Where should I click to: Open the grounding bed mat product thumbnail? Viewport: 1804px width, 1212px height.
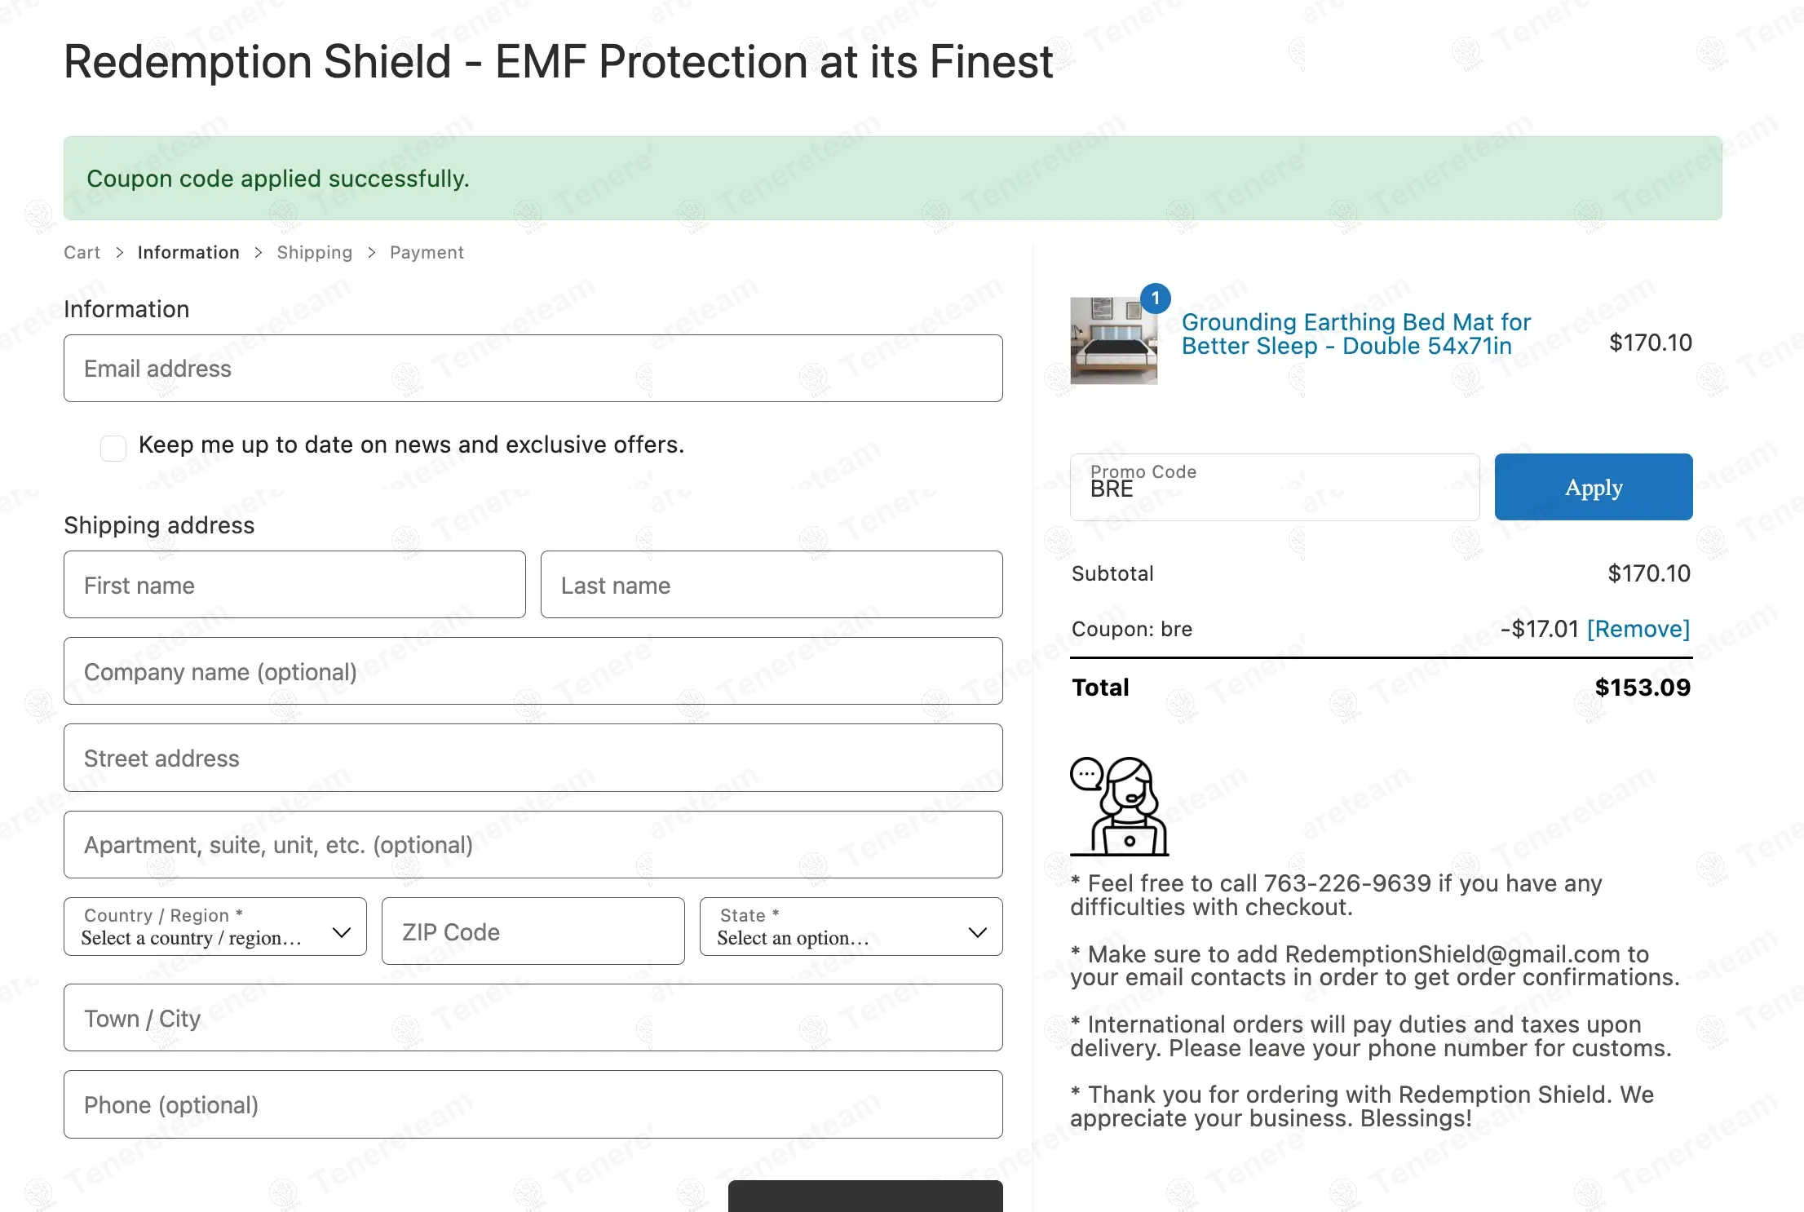1113,341
